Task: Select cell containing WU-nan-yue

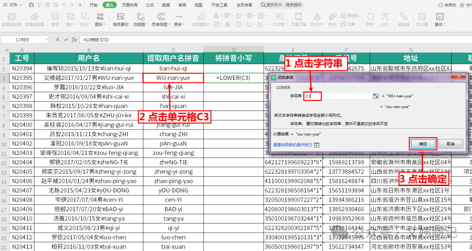Action: [173, 78]
